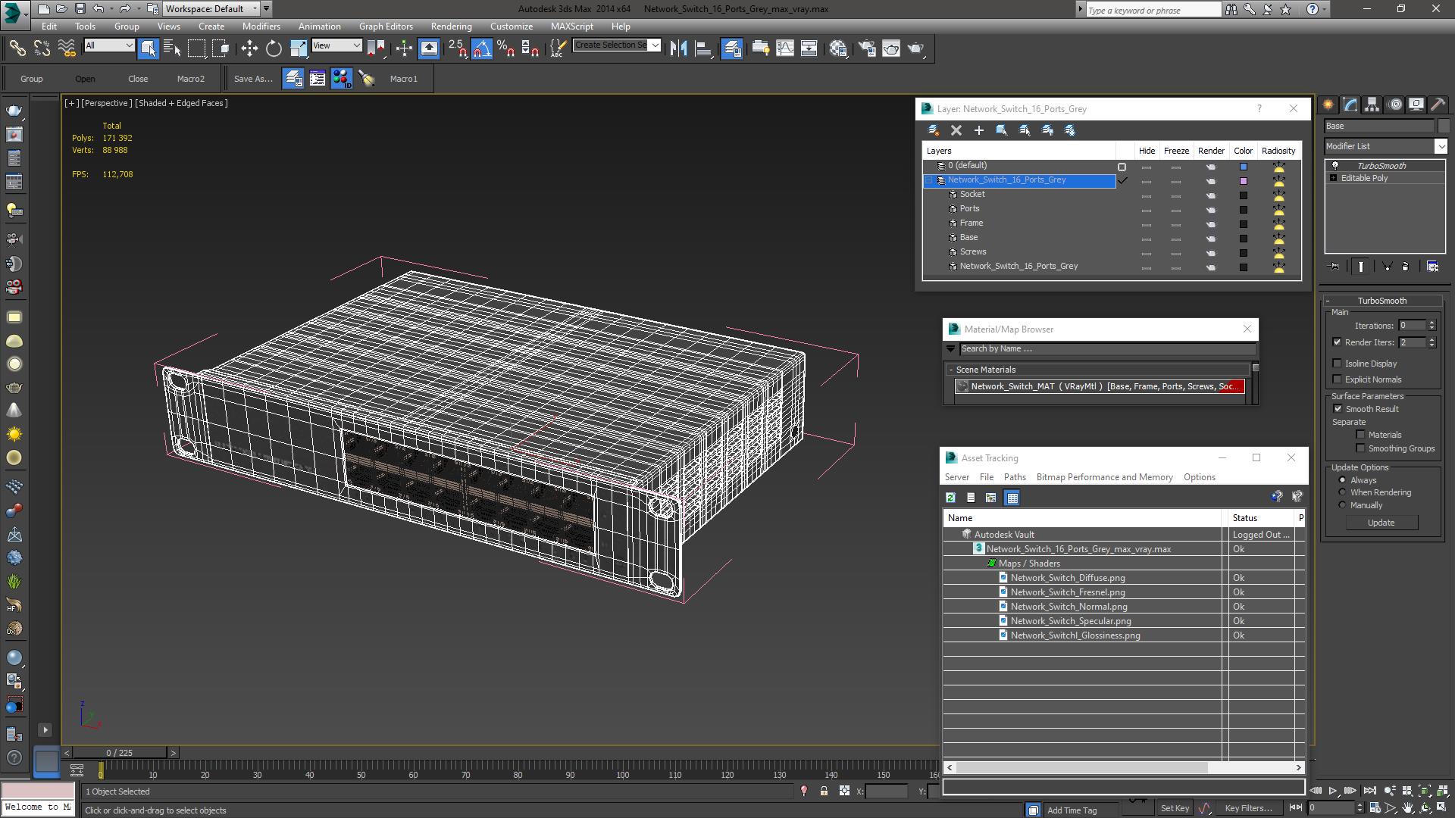Image resolution: width=1455 pixels, height=818 pixels.
Task: Open the Create command panel tab
Action: (1328, 105)
